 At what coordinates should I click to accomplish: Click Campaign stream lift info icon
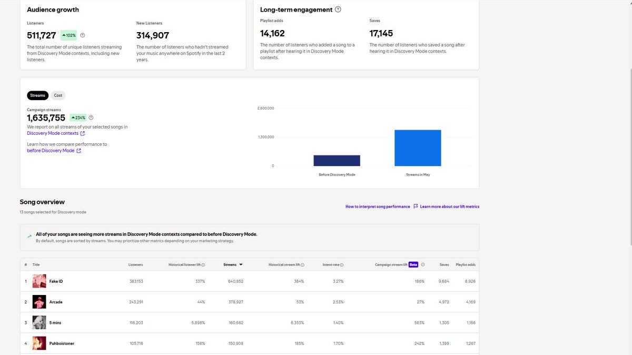tap(423, 265)
